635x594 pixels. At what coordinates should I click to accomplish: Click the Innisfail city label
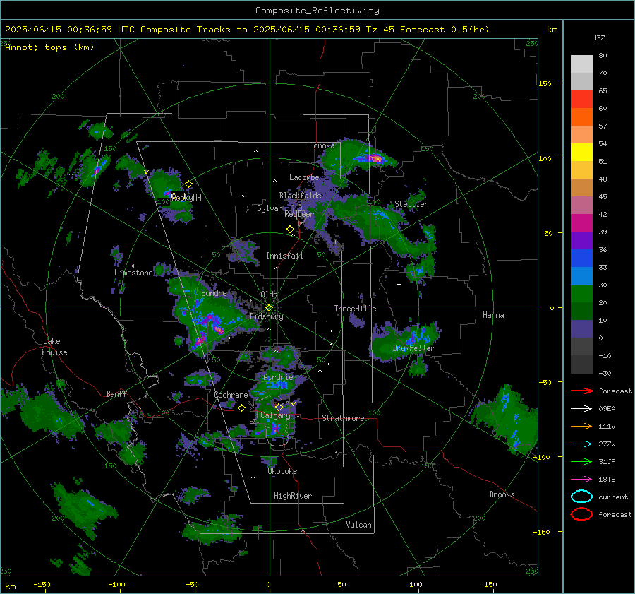(x=284, y=256)
